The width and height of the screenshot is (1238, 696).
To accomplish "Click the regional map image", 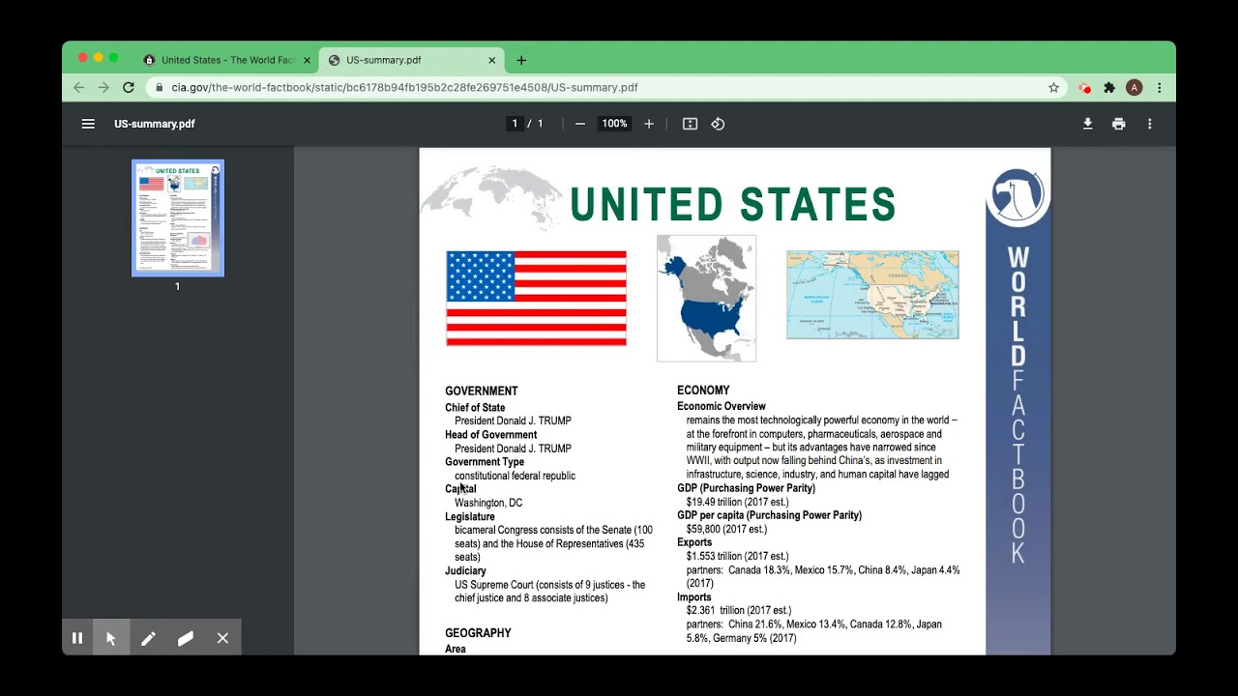I will click(872, 295).
